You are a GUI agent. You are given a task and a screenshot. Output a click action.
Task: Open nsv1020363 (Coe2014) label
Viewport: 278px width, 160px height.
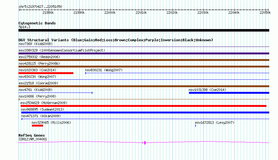point(37,70)
